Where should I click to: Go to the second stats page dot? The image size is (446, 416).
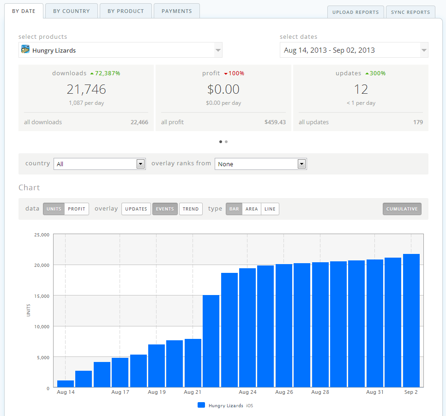click(x=226, y=142)
